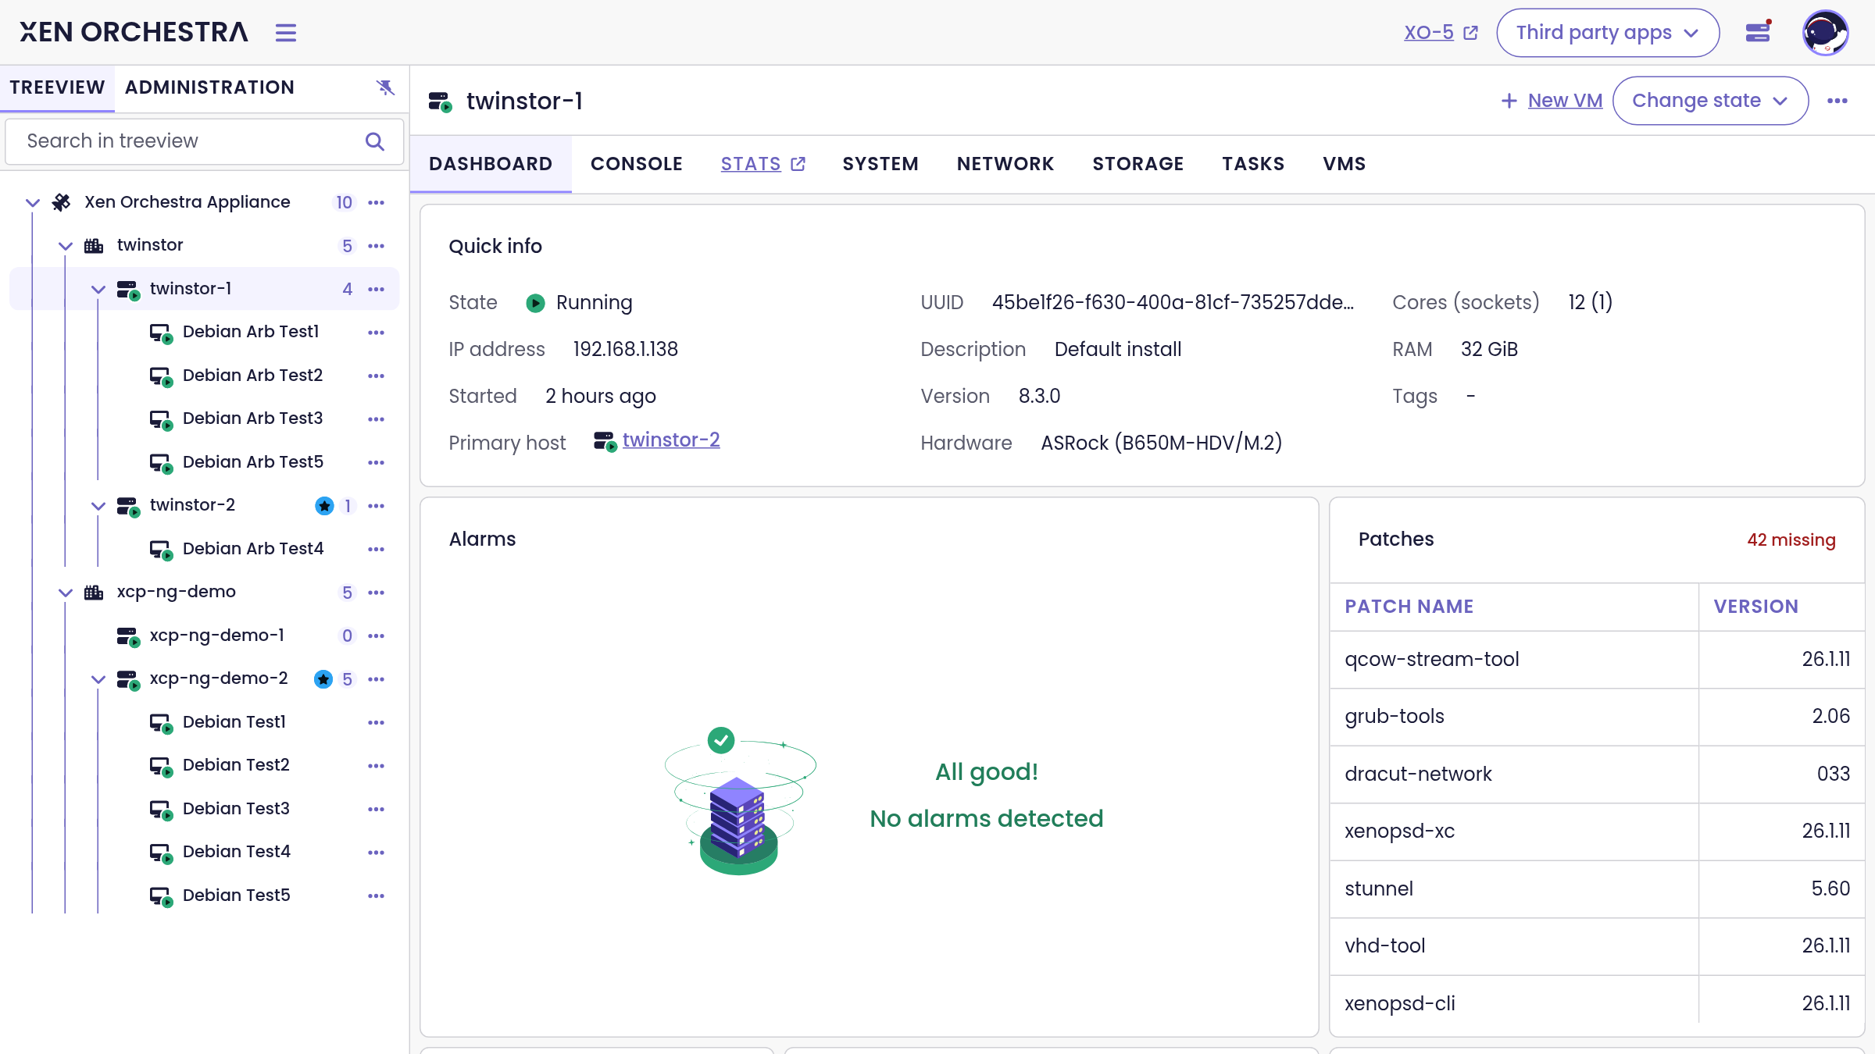
Task: Open the Stats external link
Action: [x=762, y=164]
